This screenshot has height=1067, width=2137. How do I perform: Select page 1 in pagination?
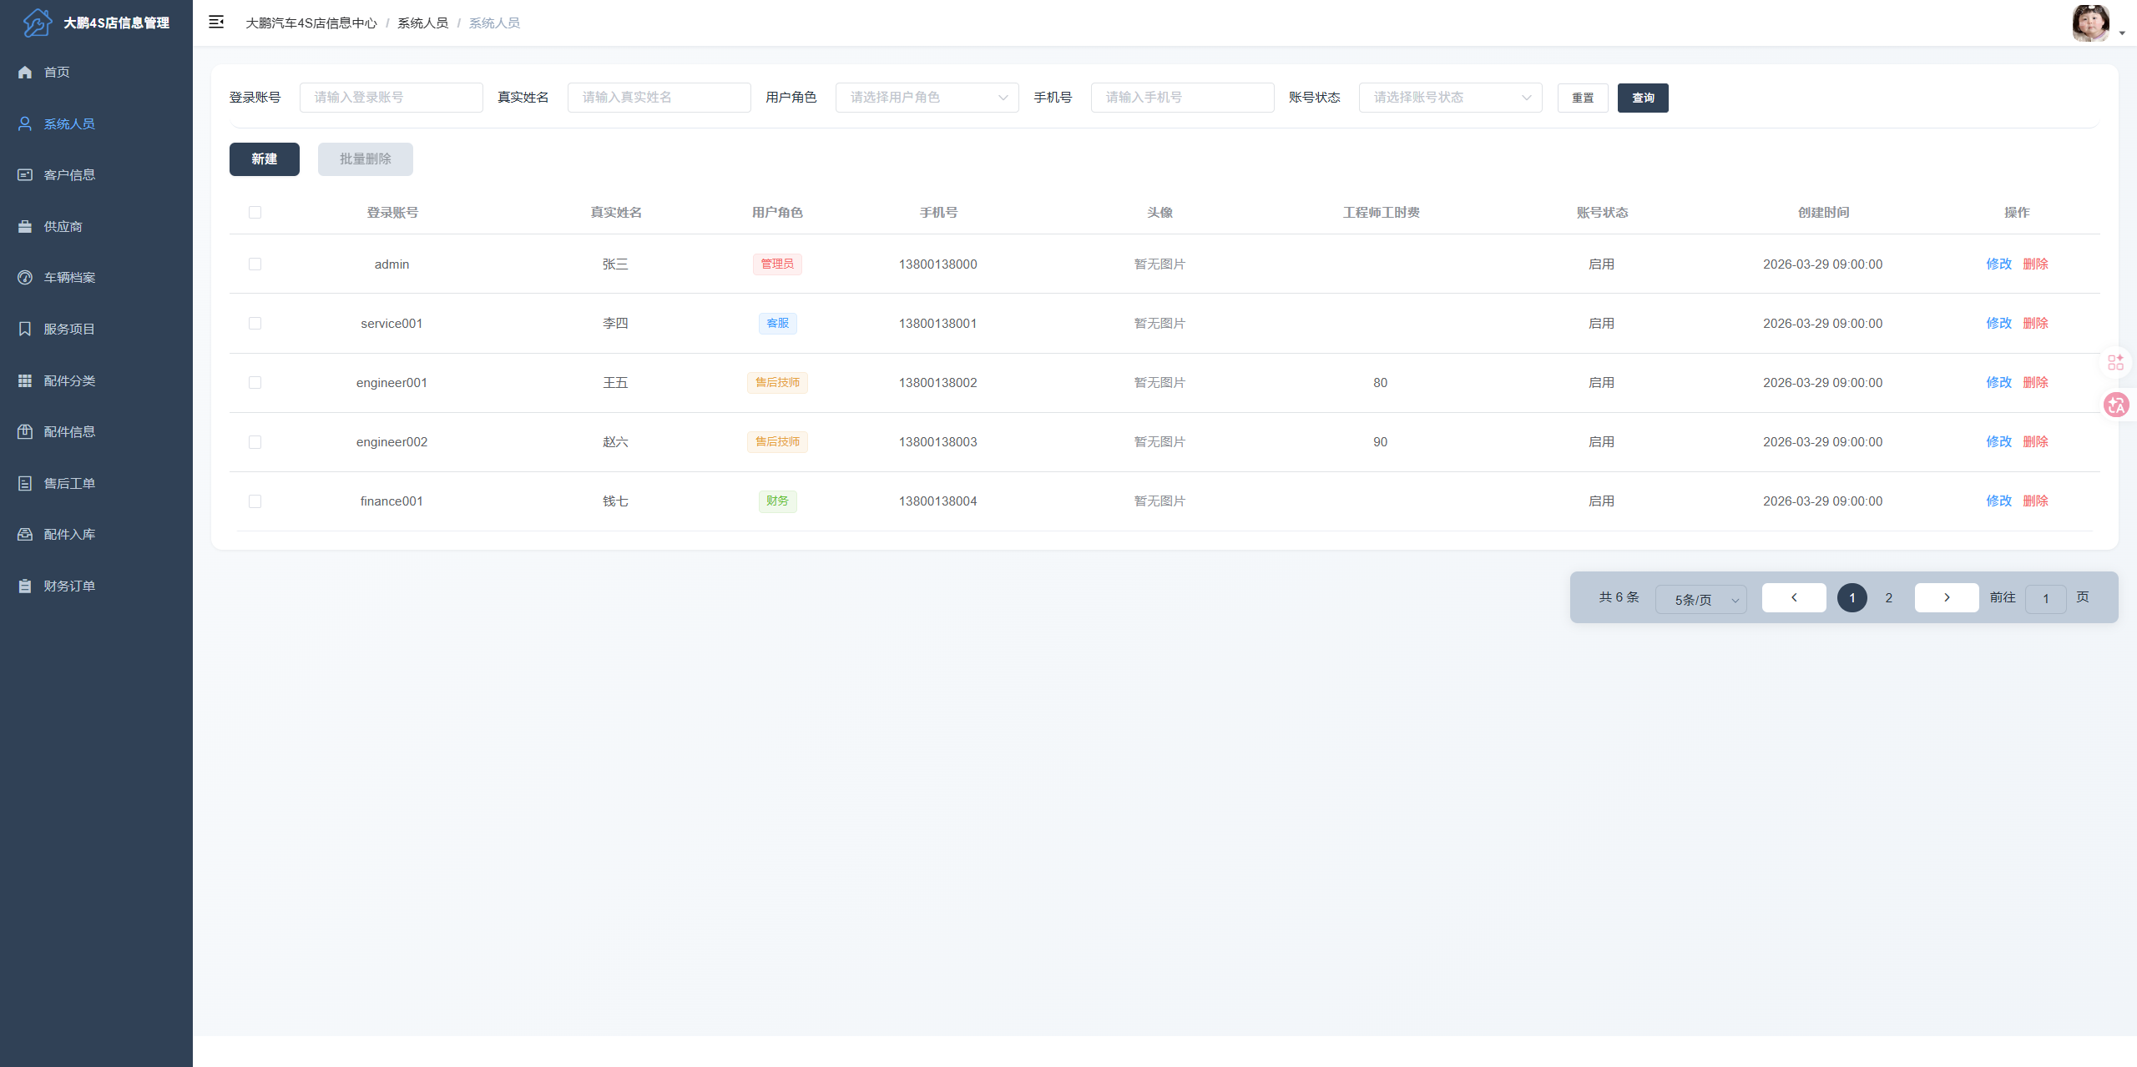[x=1852, y=597]
